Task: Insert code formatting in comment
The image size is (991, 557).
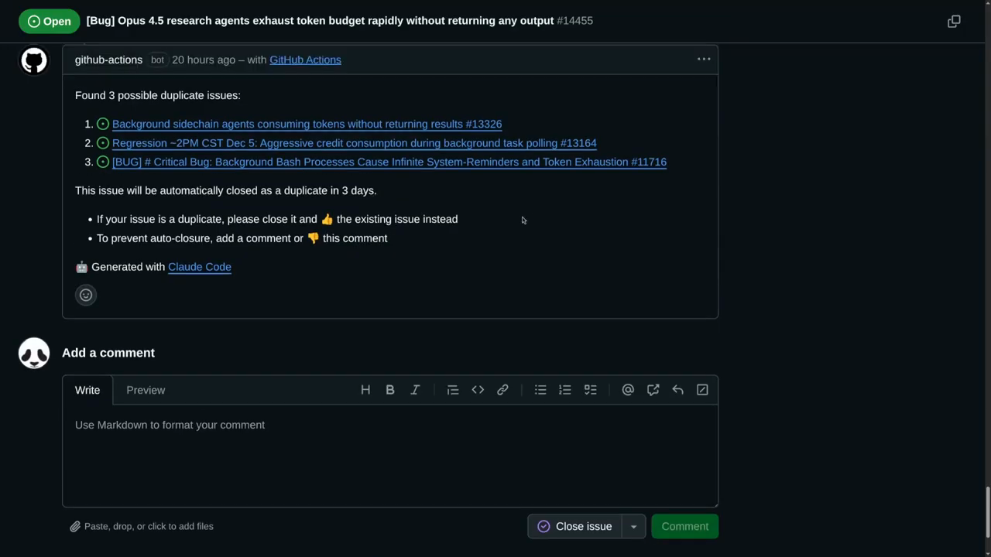Action: pyautogui.click(x=478, y=390)
